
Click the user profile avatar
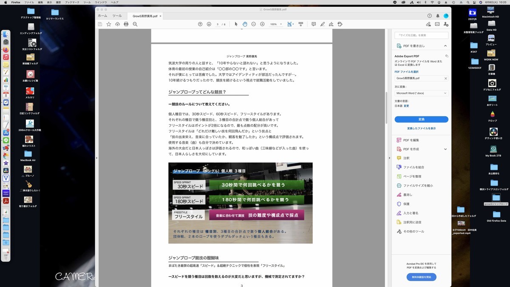[x=446, y=16]
